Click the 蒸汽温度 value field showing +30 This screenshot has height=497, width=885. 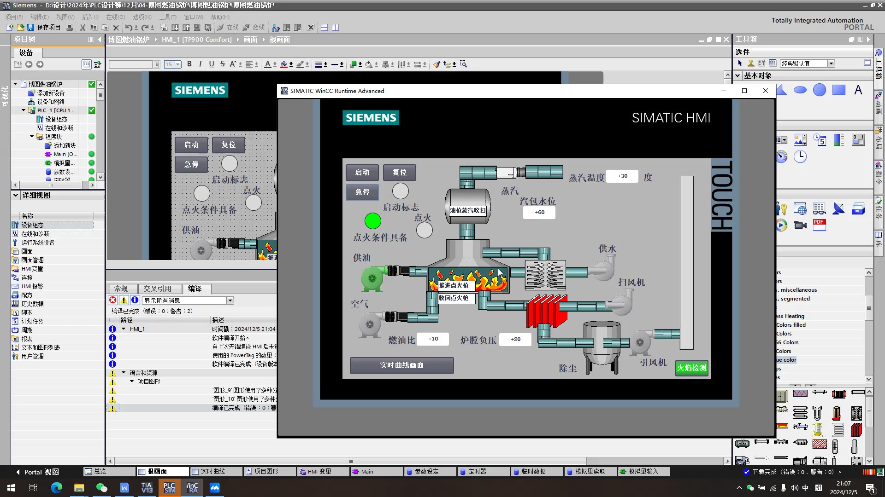point(622,176)
